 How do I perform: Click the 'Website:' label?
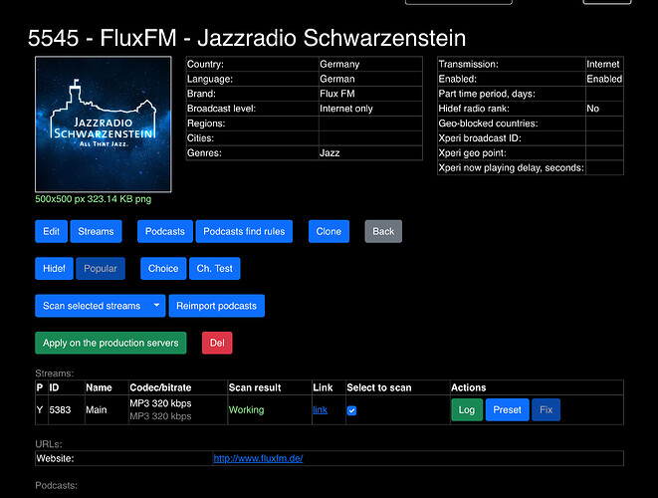tap(55, 458)
